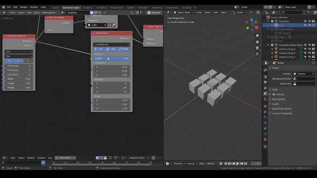Open the Global orientation dropdown
The width and height of the screenshot is (317, 178).
point(240,12)
